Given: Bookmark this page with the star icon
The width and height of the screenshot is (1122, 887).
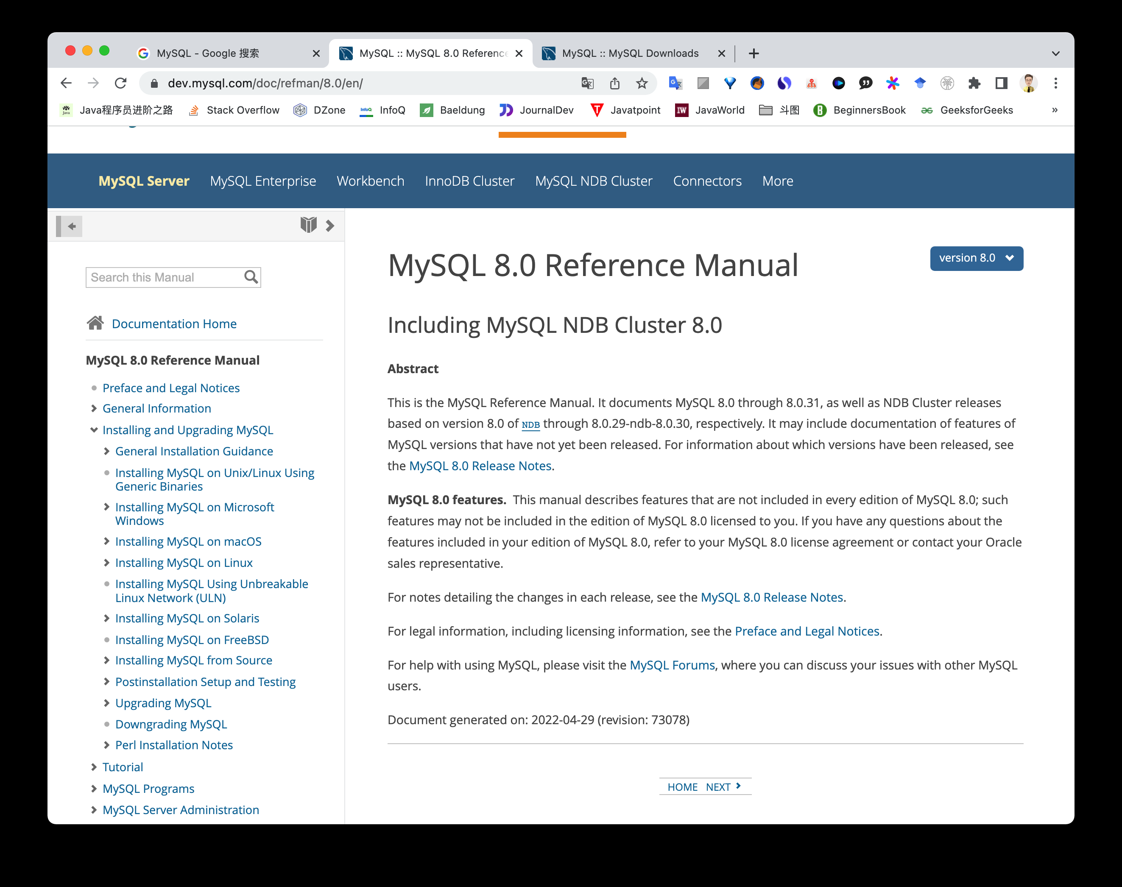Looking at the screenshot, I should [x=642, y=83].
